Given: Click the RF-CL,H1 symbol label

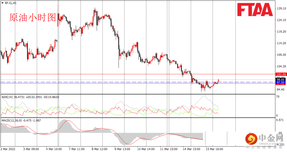Looking at the screenshot, I should point(11,3).
